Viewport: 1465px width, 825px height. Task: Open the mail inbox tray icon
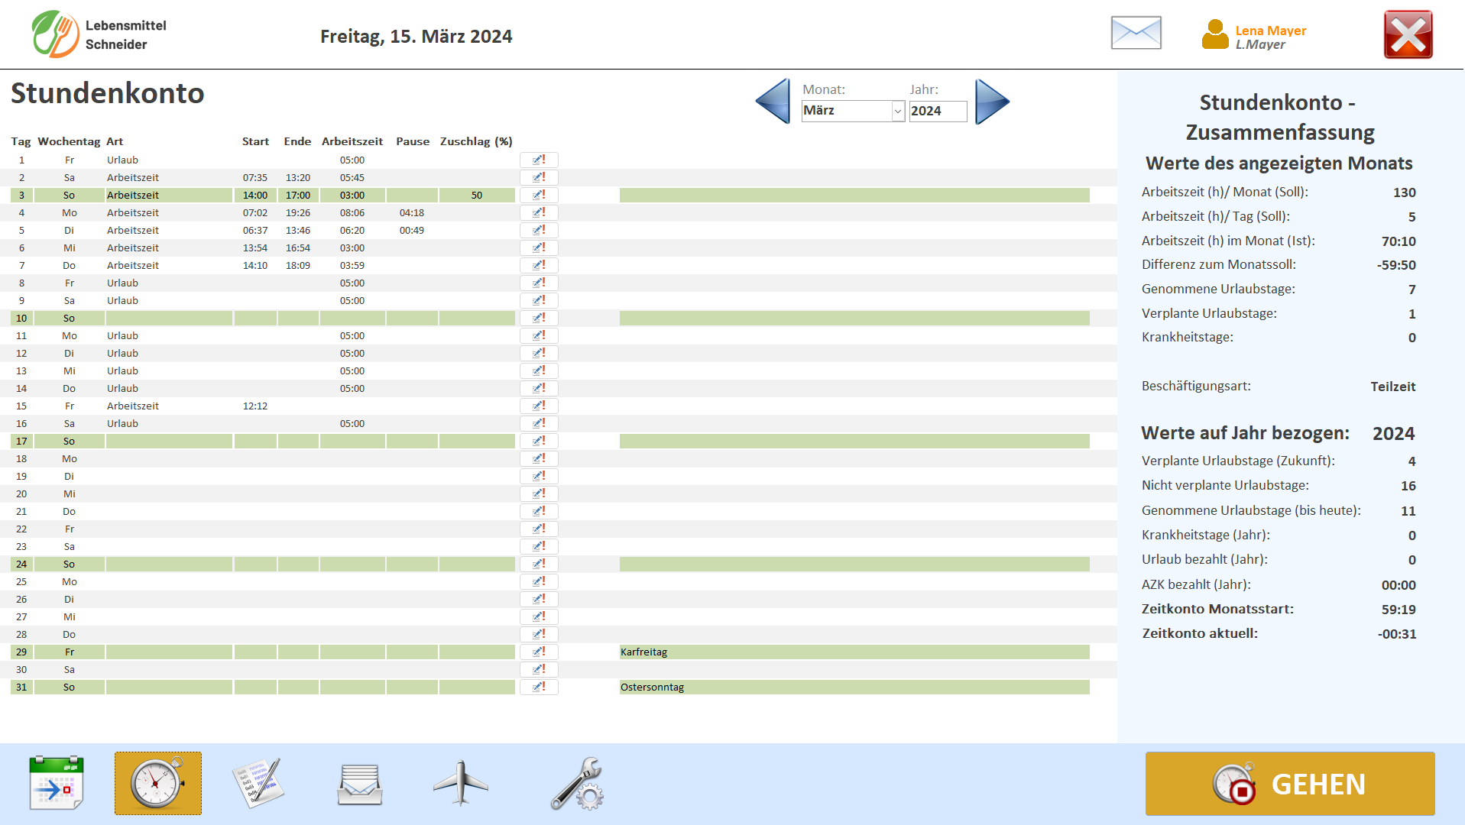360,784
